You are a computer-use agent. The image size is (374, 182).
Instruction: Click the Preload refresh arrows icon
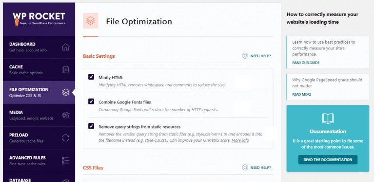point(66,138)
